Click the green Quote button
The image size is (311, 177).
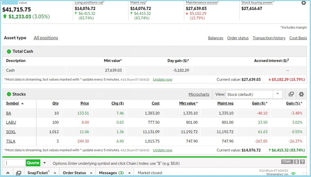pos(33,163)
